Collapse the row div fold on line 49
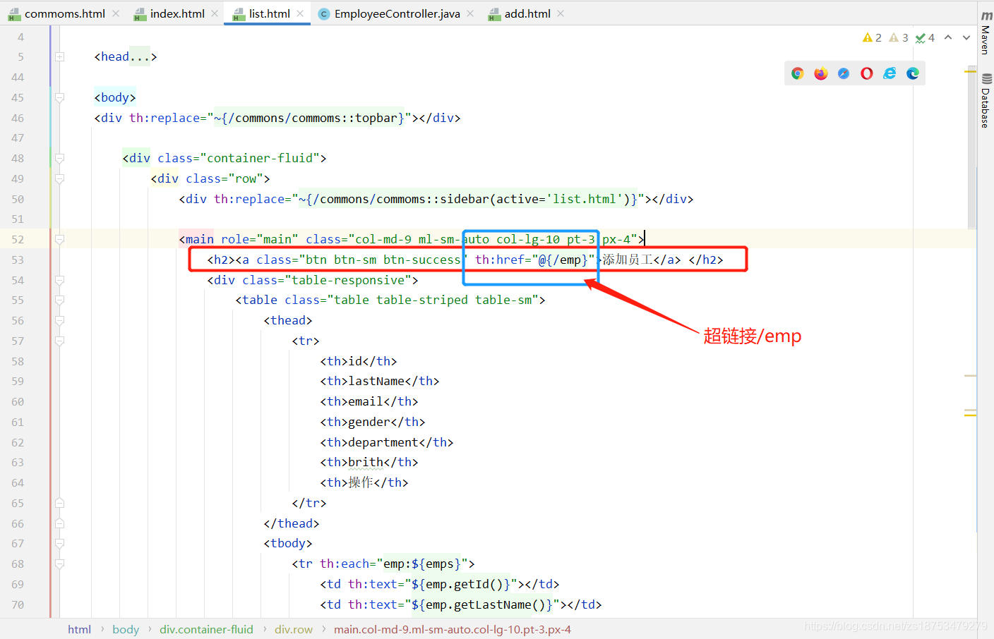Image resolution: width=994 pixels, height=639 pixels. pos(60,178)
